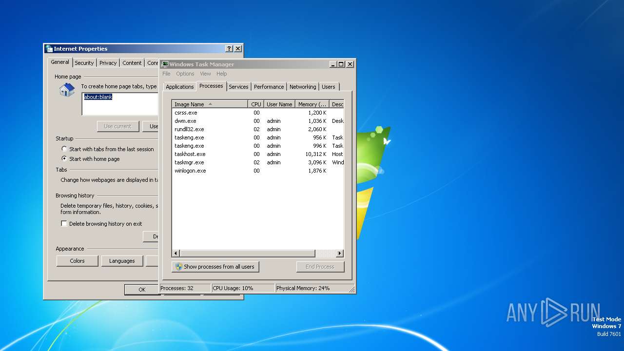Viewport: 624px width, 351px height.
Task: Click the Processes: 32 status entry
Action: [x=185, y=288]
